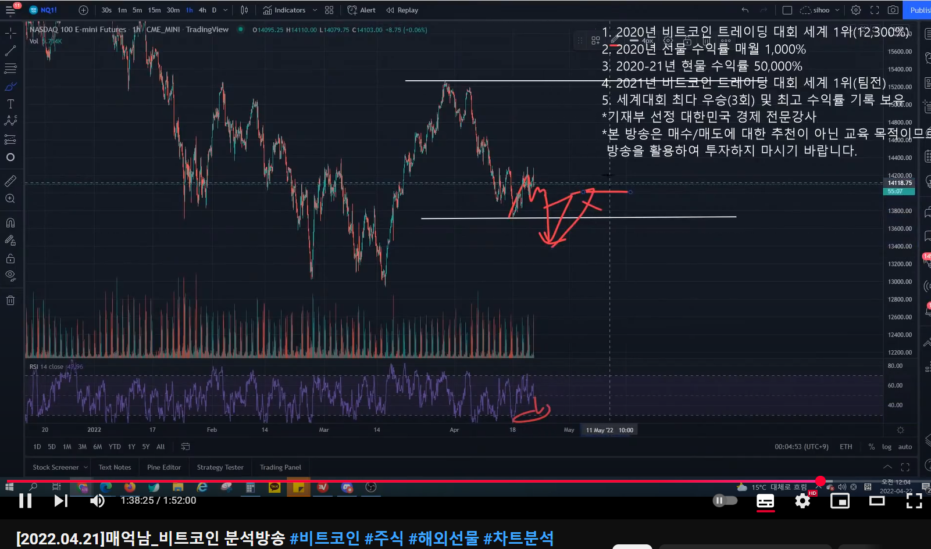Open the Strategy Tester tab
931x549 pixels.
coord(220,467)
